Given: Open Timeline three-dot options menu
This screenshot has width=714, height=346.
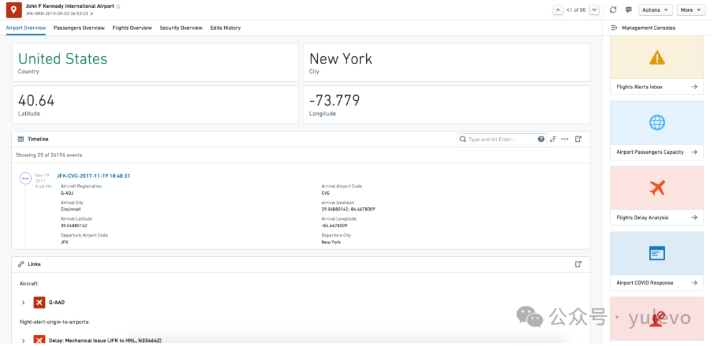Looking at the screenshot, I should point(565,139).
